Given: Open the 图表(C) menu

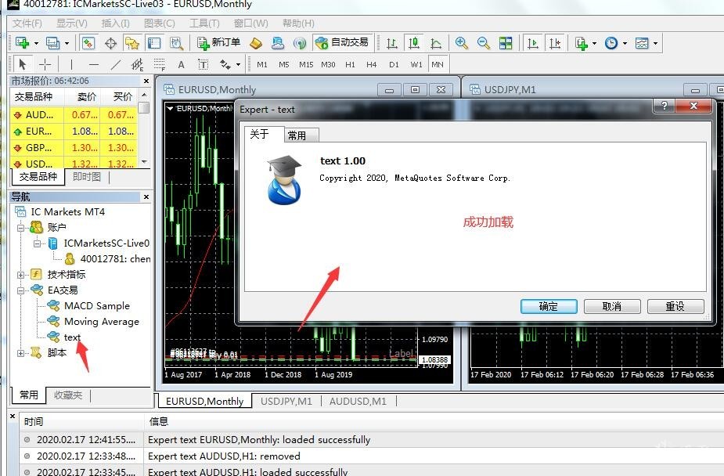Looking at the screenshot, I should [x=160, y=23].
